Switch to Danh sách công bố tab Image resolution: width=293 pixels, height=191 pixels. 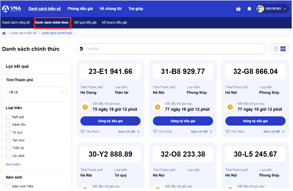pos(16,23)
